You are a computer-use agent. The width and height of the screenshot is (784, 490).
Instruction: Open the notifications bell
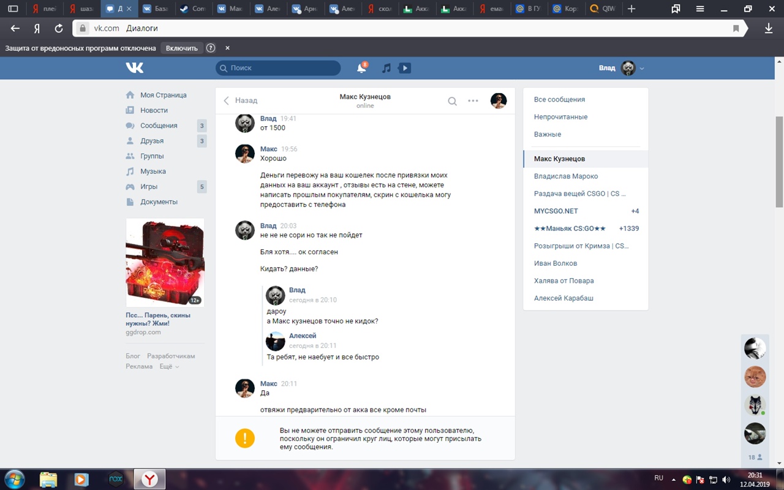coord(361,68)
